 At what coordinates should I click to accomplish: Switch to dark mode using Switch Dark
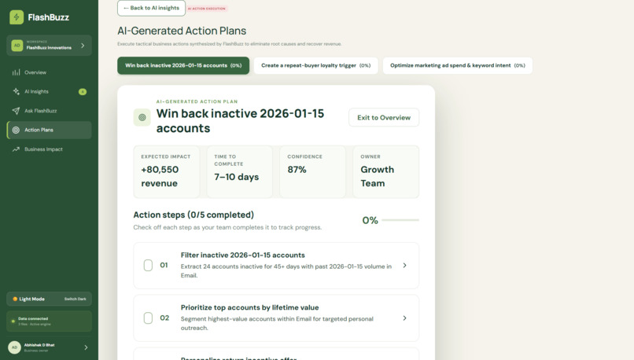tap(76, 299)
